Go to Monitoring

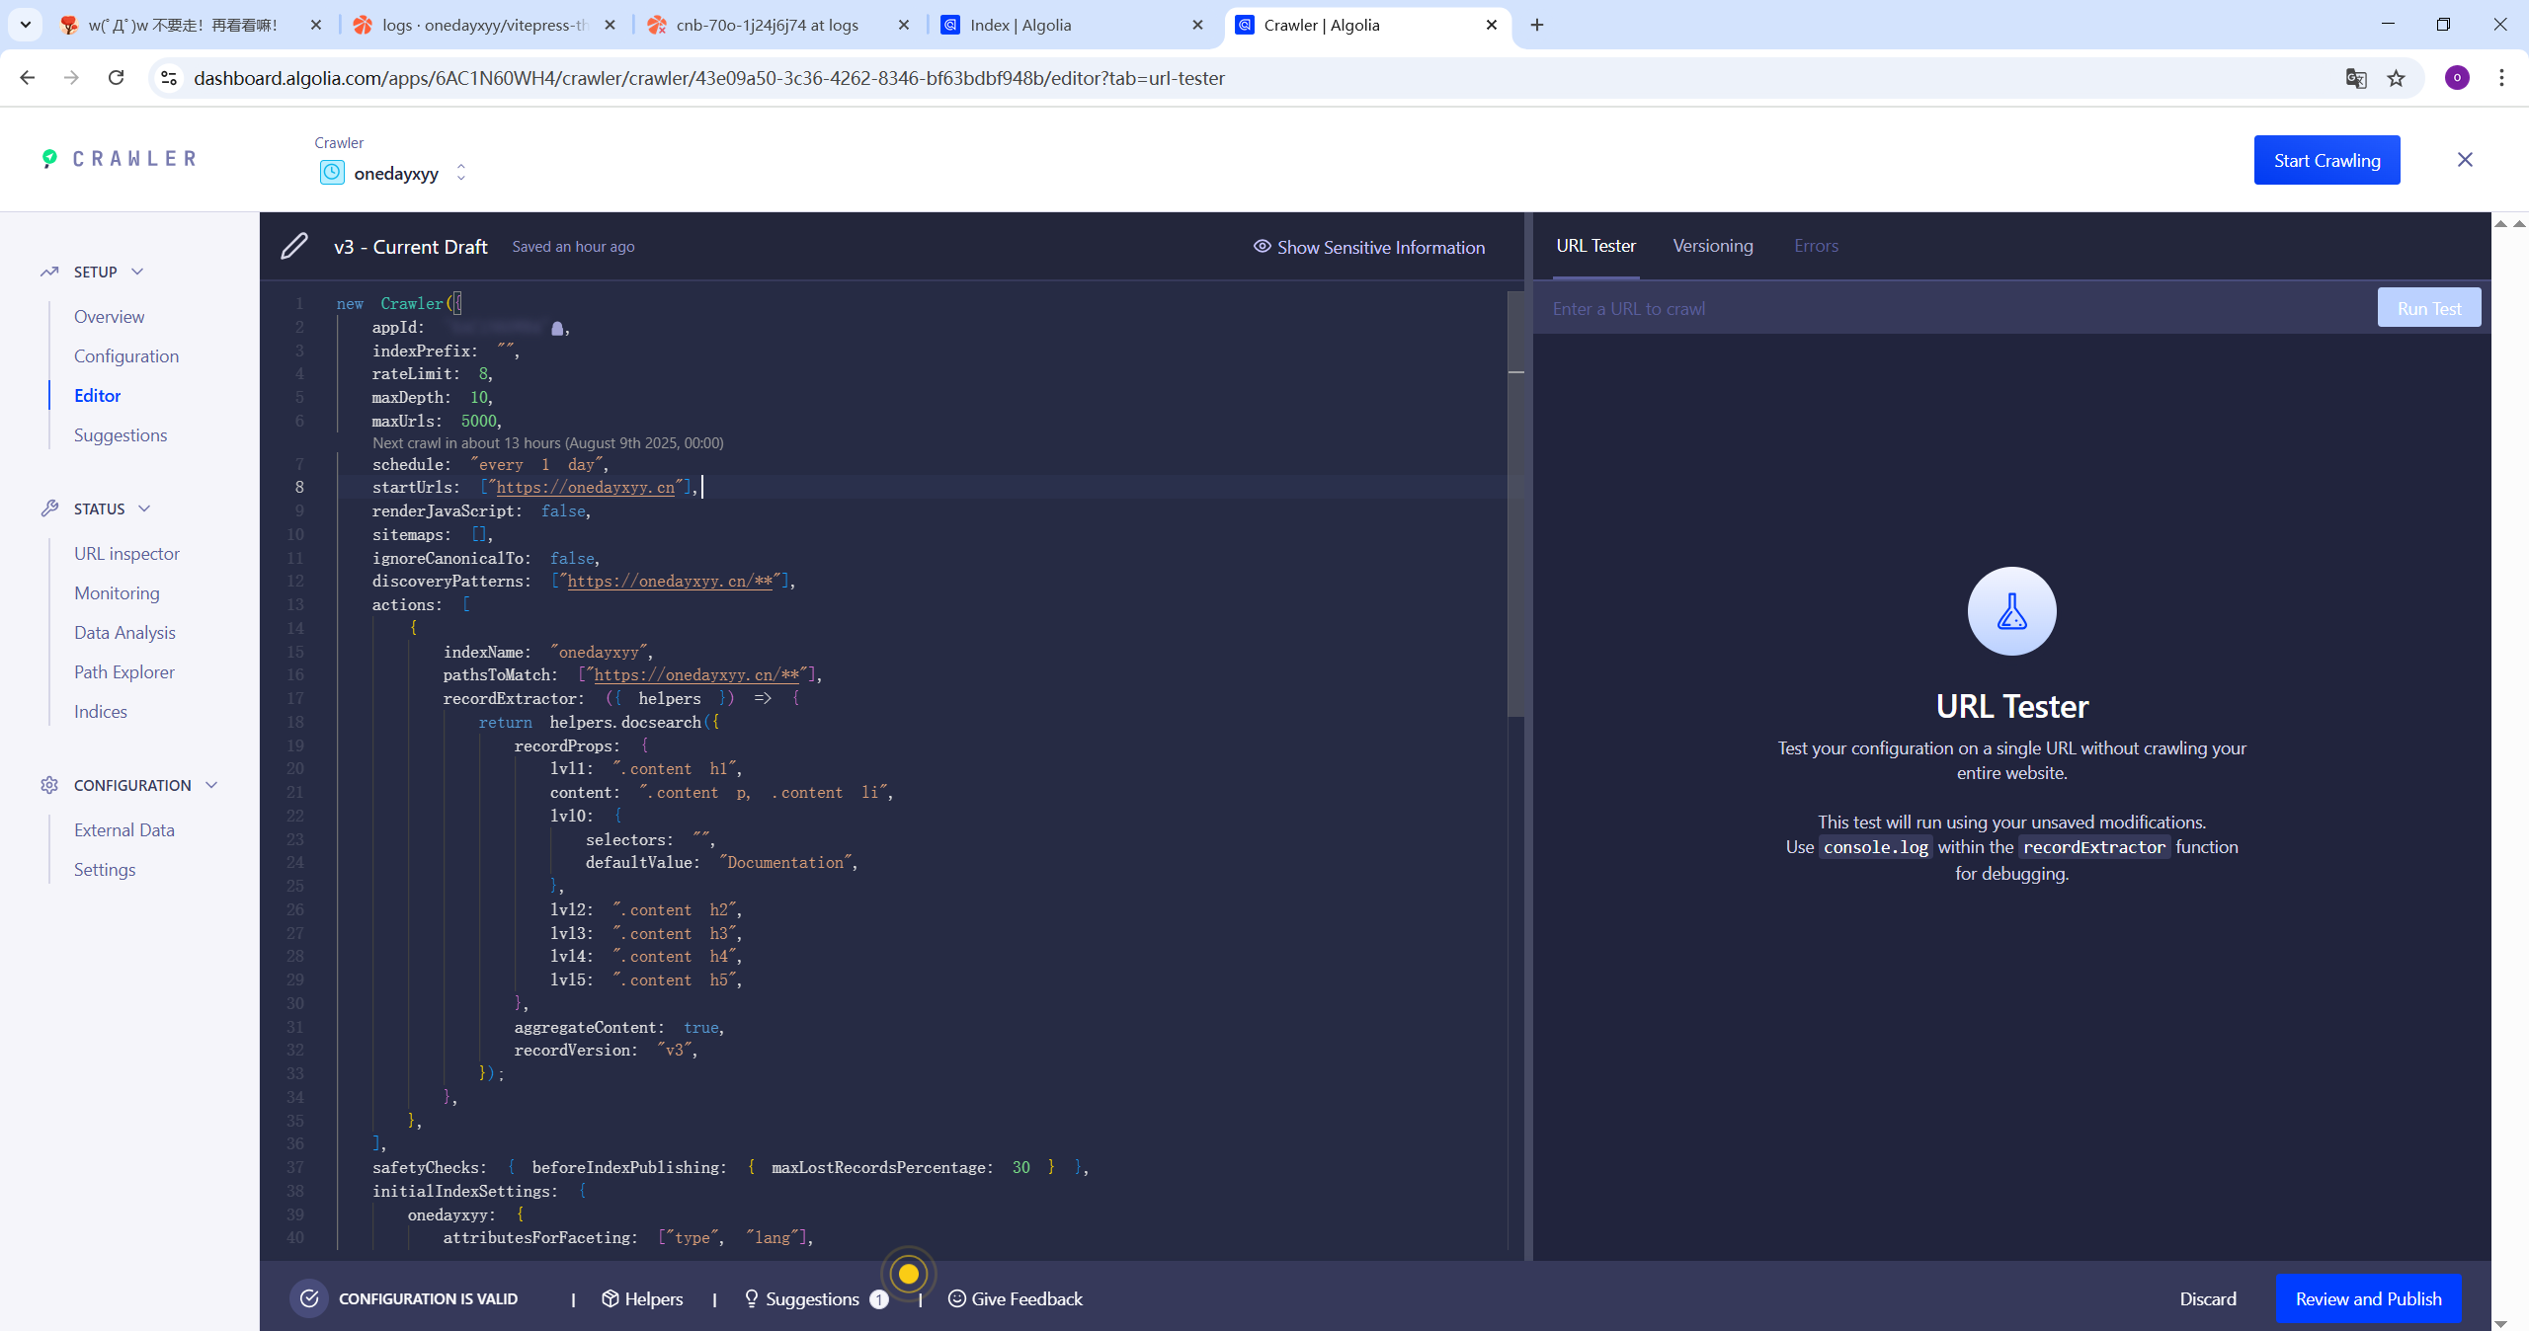117,593
